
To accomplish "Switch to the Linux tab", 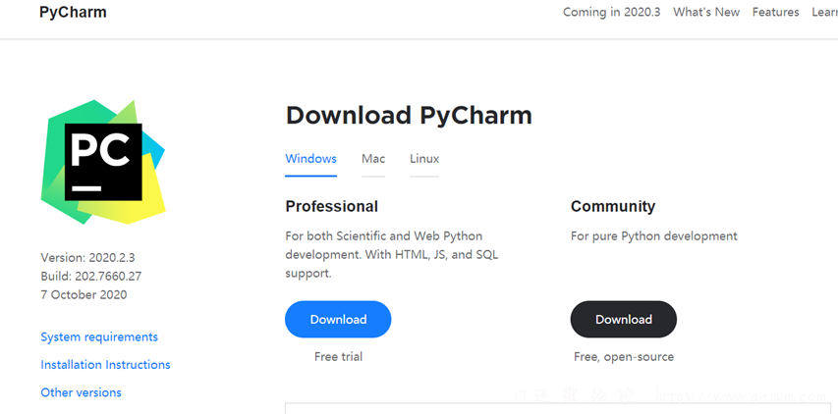I will coord(424,159).
